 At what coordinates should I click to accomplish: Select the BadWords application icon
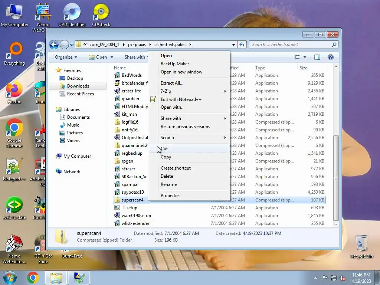coord(117,75)
